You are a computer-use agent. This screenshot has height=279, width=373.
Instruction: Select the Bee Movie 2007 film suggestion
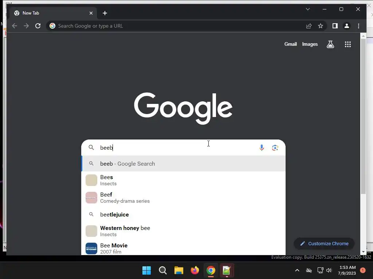click(183, 248)
